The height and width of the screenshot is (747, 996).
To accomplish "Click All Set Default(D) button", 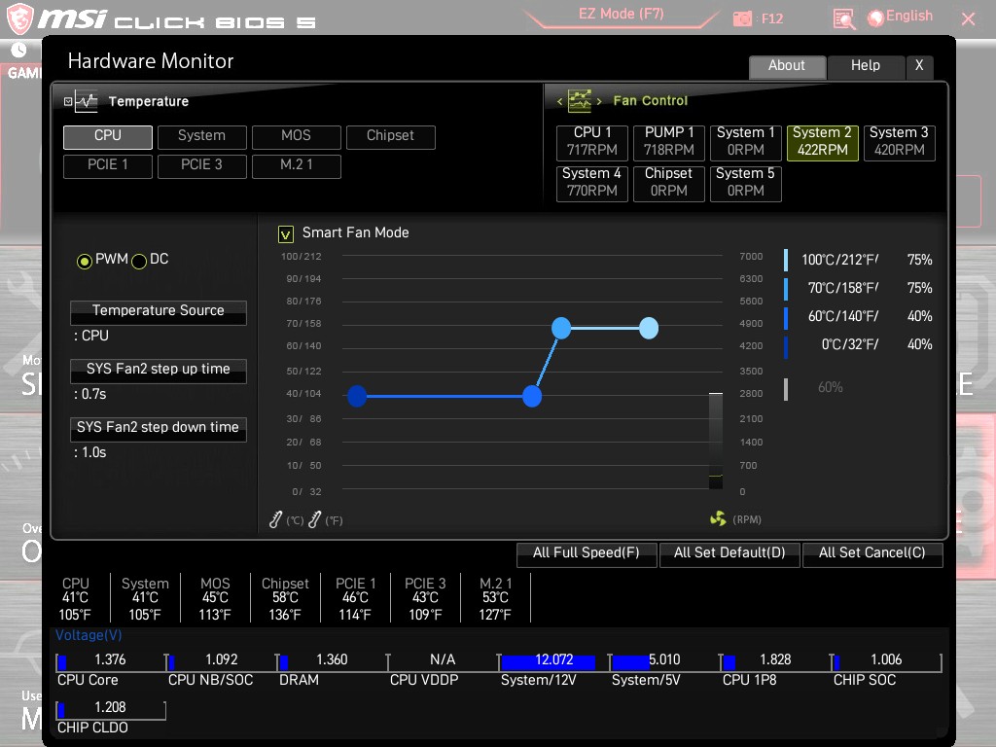I will coord(729,553).
